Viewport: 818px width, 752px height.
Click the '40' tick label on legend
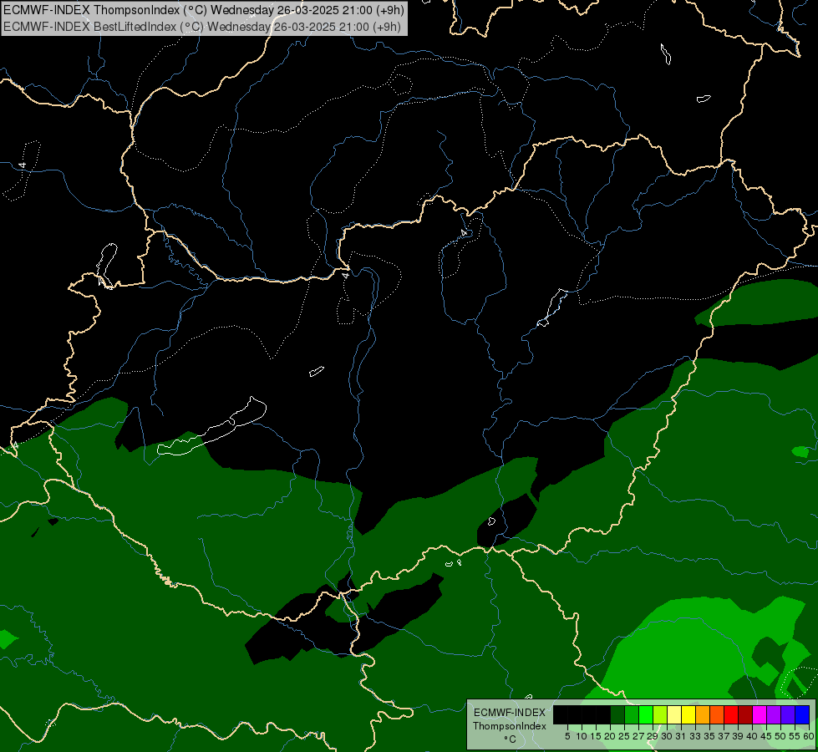752,736
